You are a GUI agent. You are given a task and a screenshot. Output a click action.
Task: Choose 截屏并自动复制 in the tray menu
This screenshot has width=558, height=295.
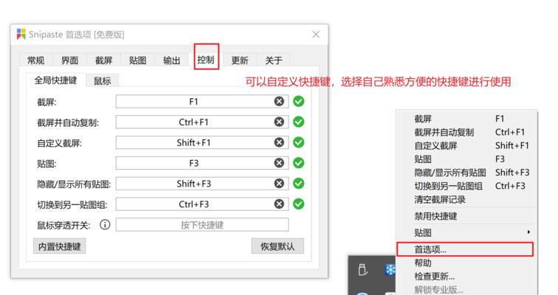click(x=466, y=132)
